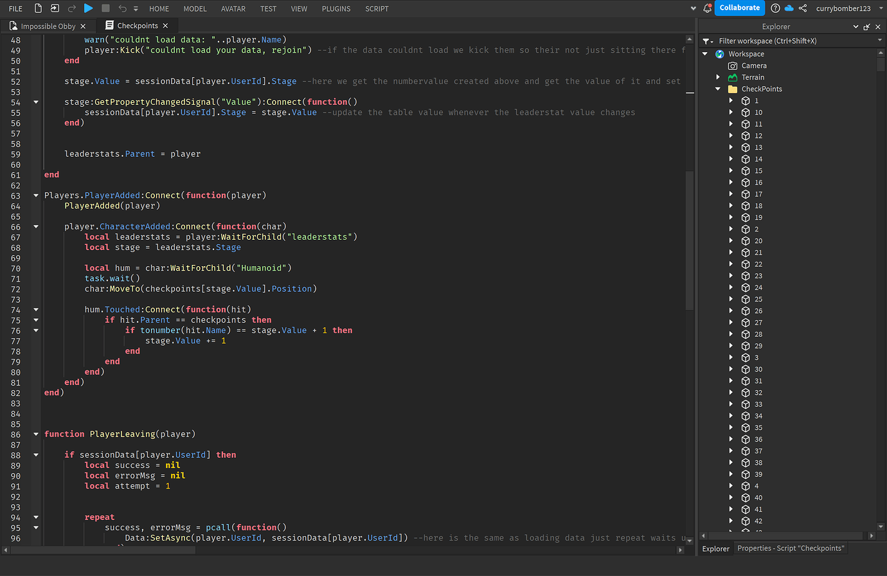Expand checkpoint model 25 in Explorer
887x576 pixels.
pyautogui.click(x=731, y=299)
